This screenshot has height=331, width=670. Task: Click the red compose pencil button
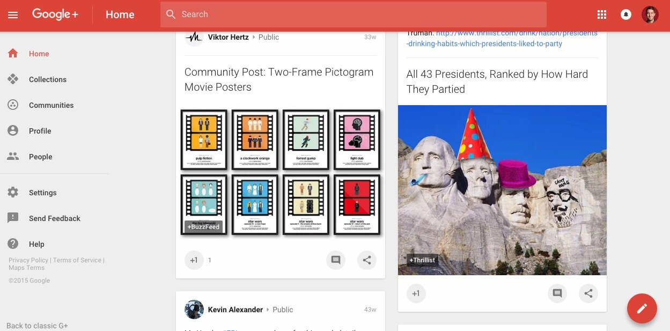(x=642, y=308)
